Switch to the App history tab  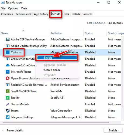click(41, 14)
